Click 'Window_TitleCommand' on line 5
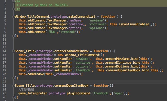Viewport: 167px width, 101px height. click(x=32, y=17)
